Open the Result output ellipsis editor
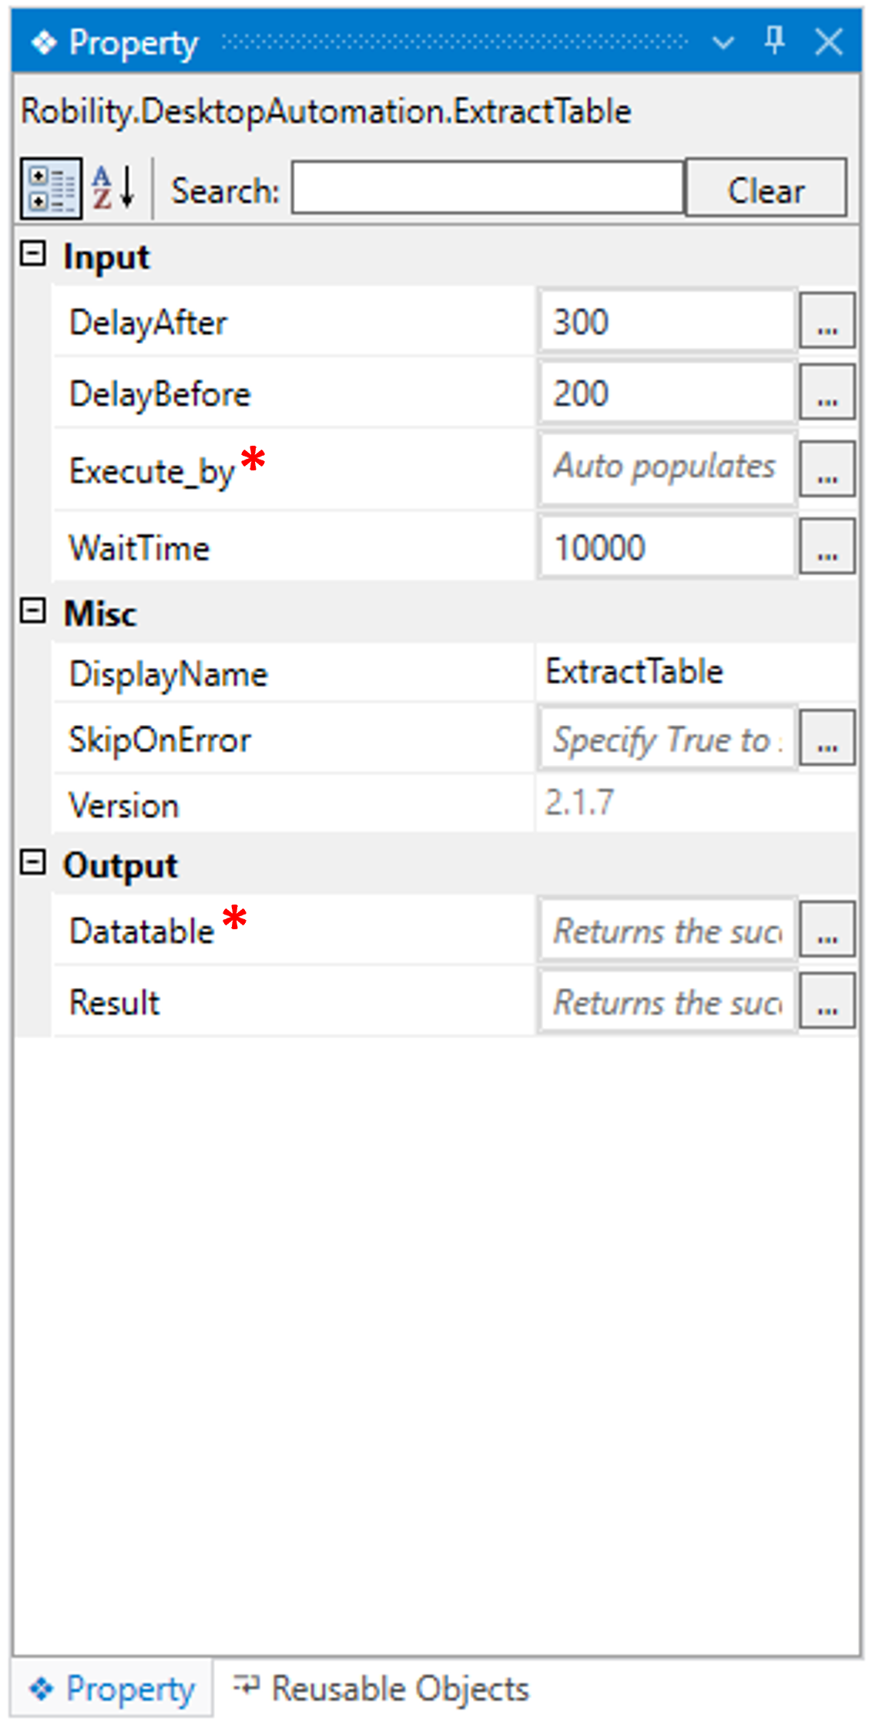This screenshot has height=1732, width=879. tap(826, 1003)
